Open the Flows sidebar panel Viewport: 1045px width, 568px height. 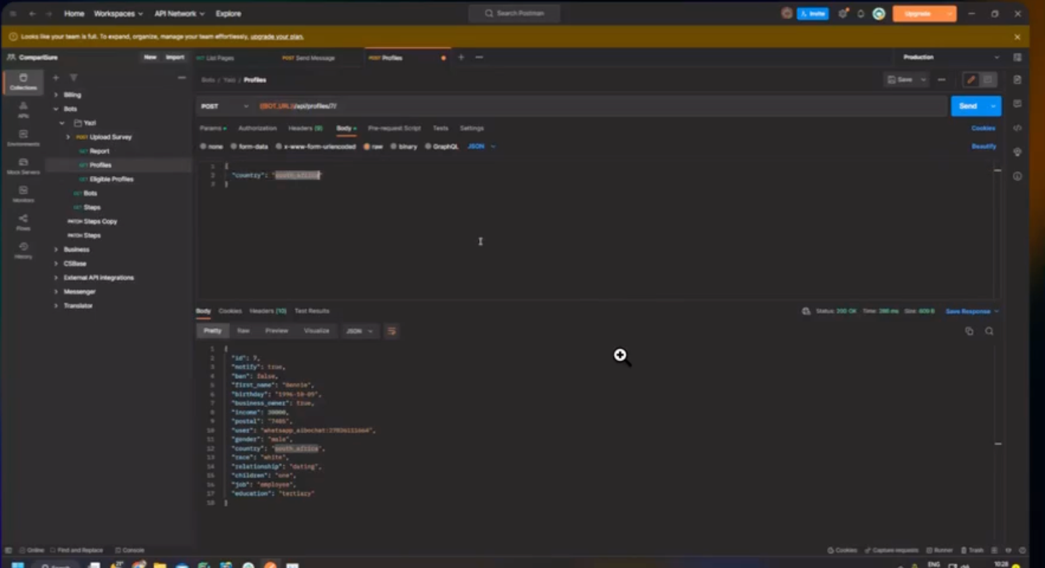click(23, 222)
